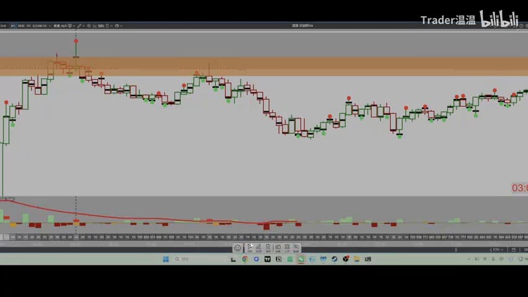Viewport: 528px width, 297px height.
Task: Click the last crossed-out floating toolbar icon
Action: 296,248
